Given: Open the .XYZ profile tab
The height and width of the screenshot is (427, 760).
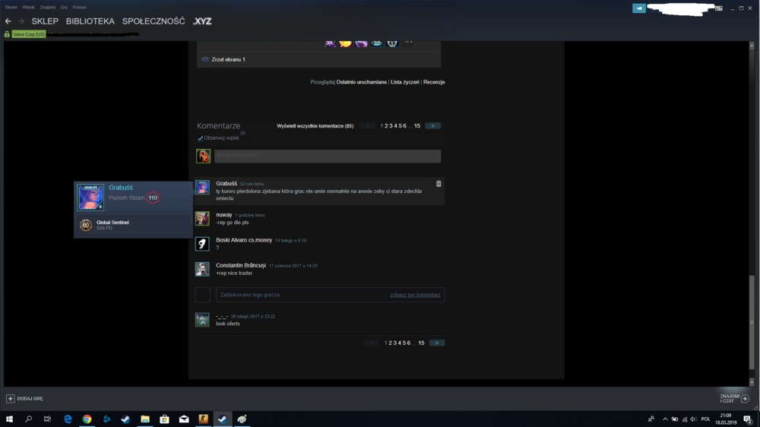Looking at the screenshot, I should coord(202,21).
